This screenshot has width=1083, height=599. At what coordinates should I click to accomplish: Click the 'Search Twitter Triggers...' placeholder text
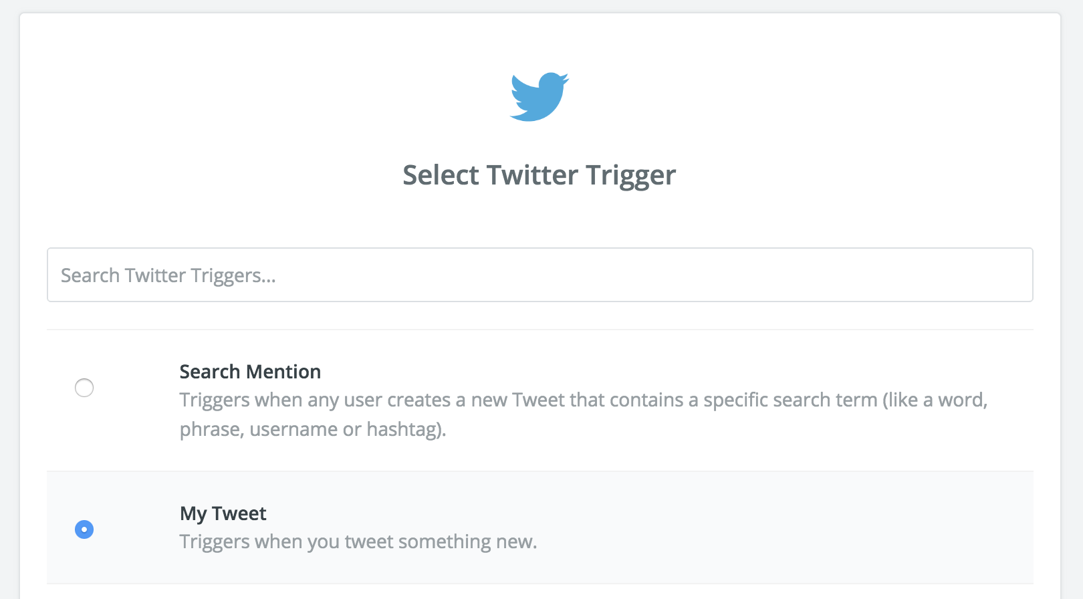coord(168,275)
